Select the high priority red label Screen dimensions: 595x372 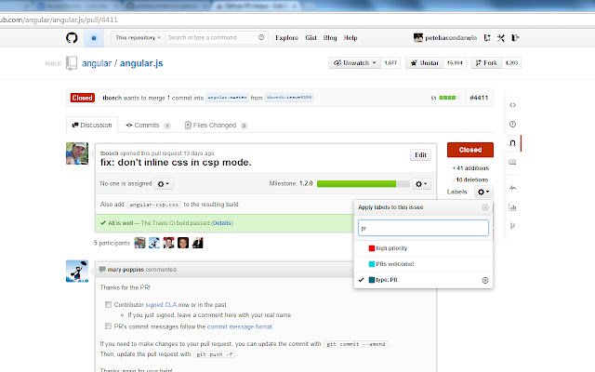coord(424,248)
